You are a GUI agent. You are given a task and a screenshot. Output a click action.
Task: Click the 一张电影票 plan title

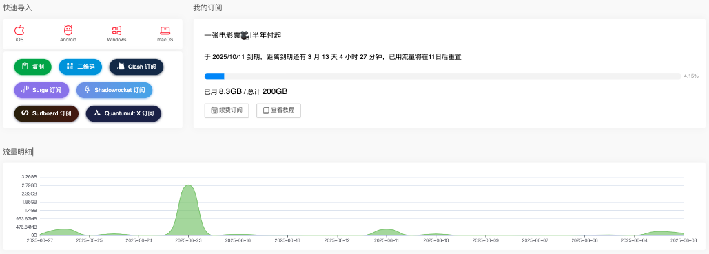point(243,36)
